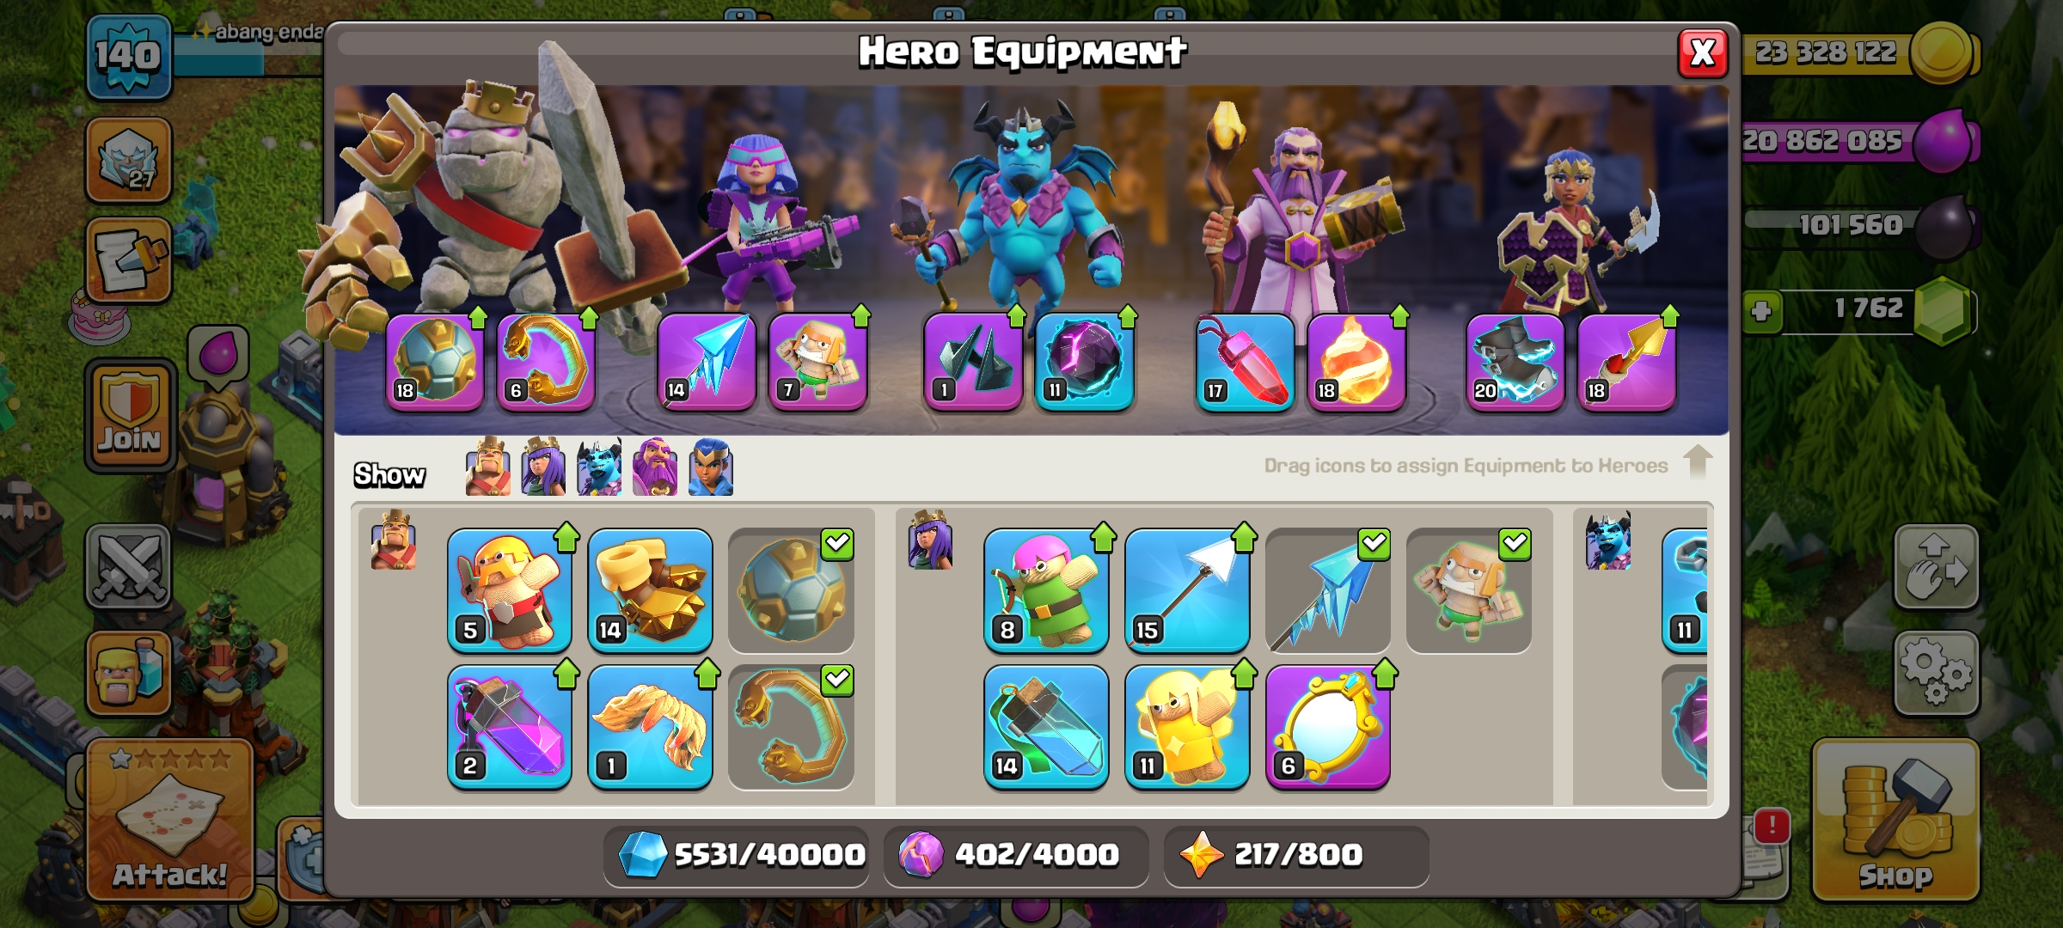Select the level 11 Healer Puppet equipment
The image size is (2063, 928).
coord(1187,727)
